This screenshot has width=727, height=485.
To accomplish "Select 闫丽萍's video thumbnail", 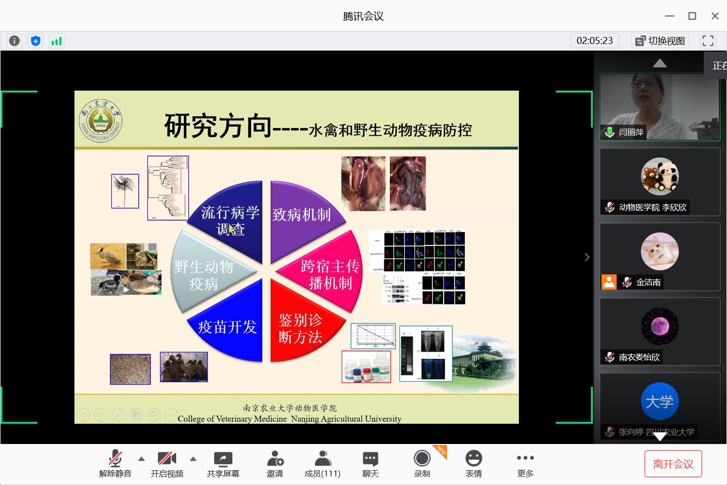I will pos(659,107).
